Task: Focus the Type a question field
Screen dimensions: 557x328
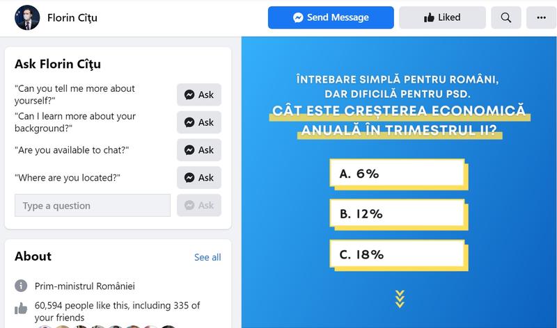Action: point(93,206)
